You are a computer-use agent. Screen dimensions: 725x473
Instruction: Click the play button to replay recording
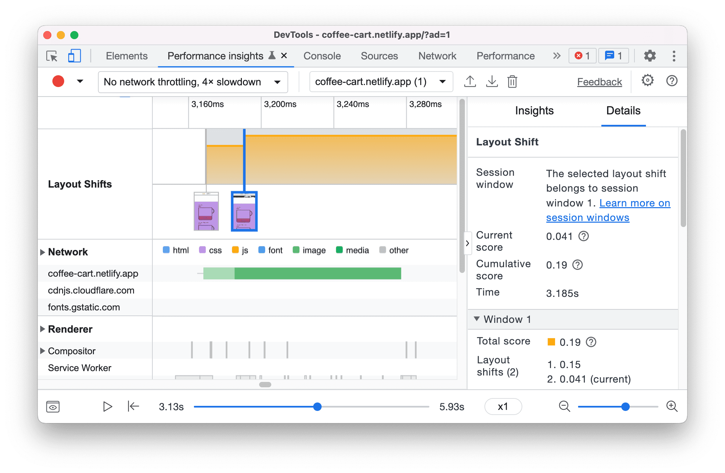[108, 407]
